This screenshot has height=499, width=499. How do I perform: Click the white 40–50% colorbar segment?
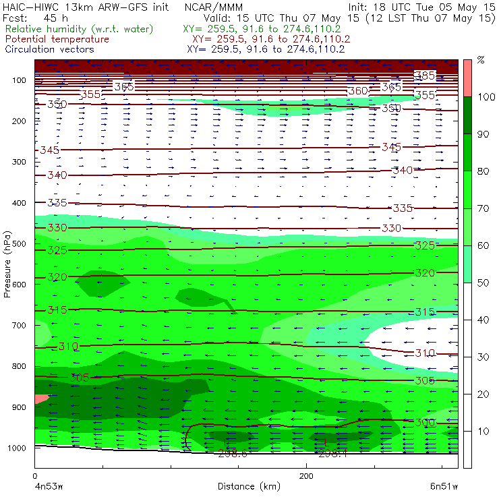[x=467, y=301]
